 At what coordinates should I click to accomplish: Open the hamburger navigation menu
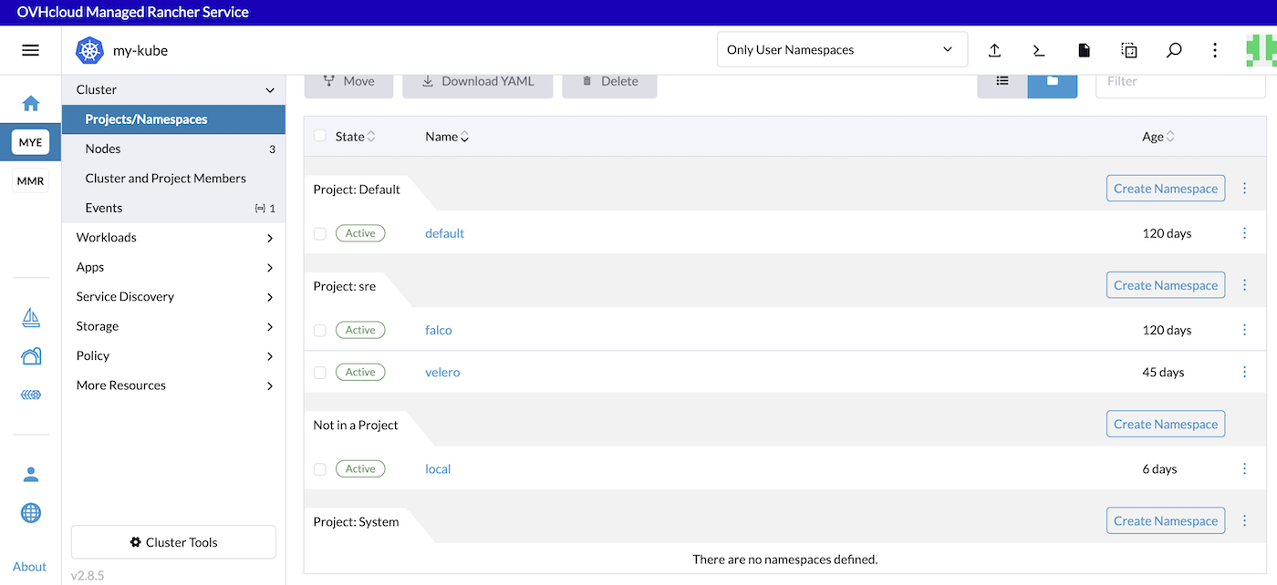pyautogui.click(x=30, y=49)
